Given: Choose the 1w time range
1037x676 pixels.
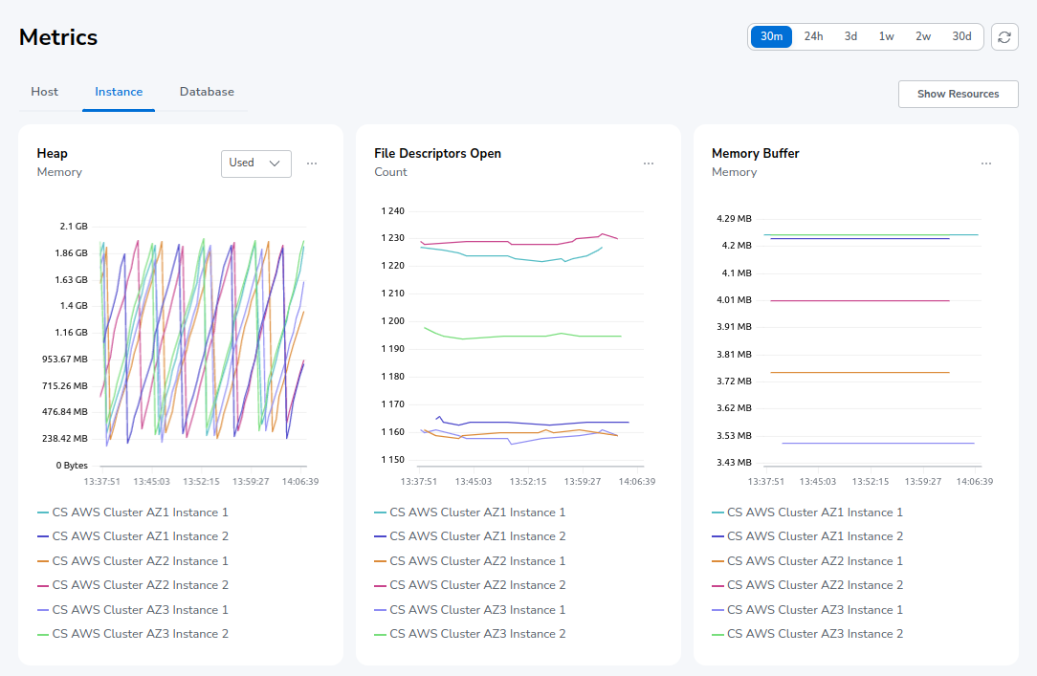Looking at the screenshot, I should (x=887, y=36).
